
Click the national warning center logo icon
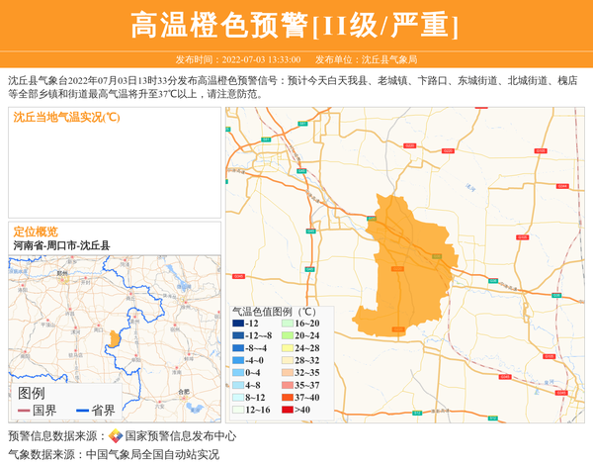[116, 436]
